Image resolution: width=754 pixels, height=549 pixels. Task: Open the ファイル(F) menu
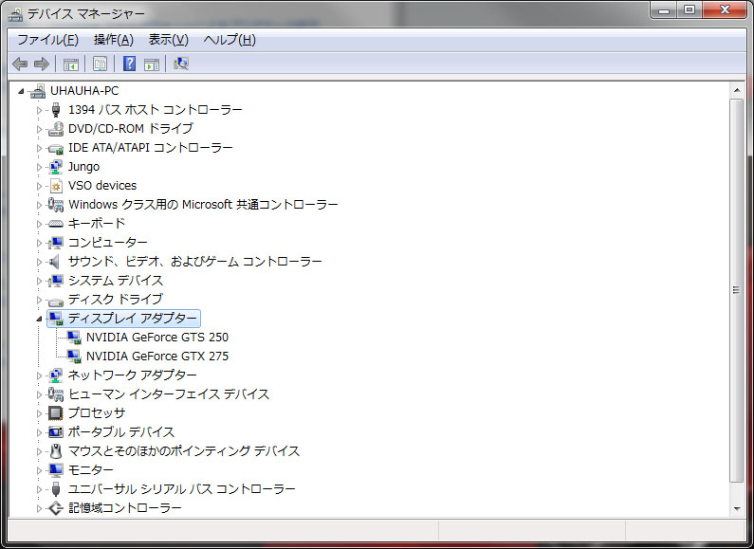click(x=47, y=40)
